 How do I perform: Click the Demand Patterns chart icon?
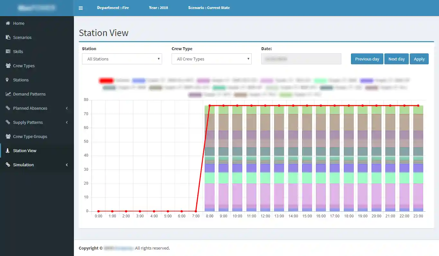(x=8, y=94)
